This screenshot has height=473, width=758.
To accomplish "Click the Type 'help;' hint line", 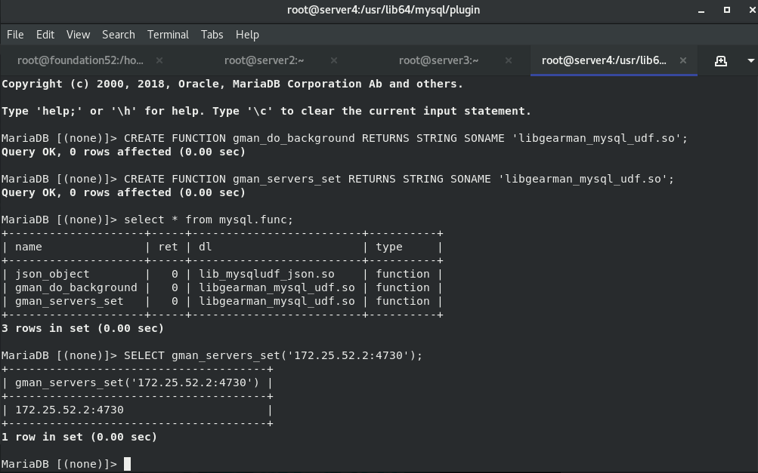I will (x=266, y=111).
